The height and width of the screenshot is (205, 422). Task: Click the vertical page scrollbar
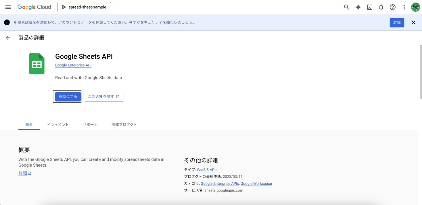420,72
